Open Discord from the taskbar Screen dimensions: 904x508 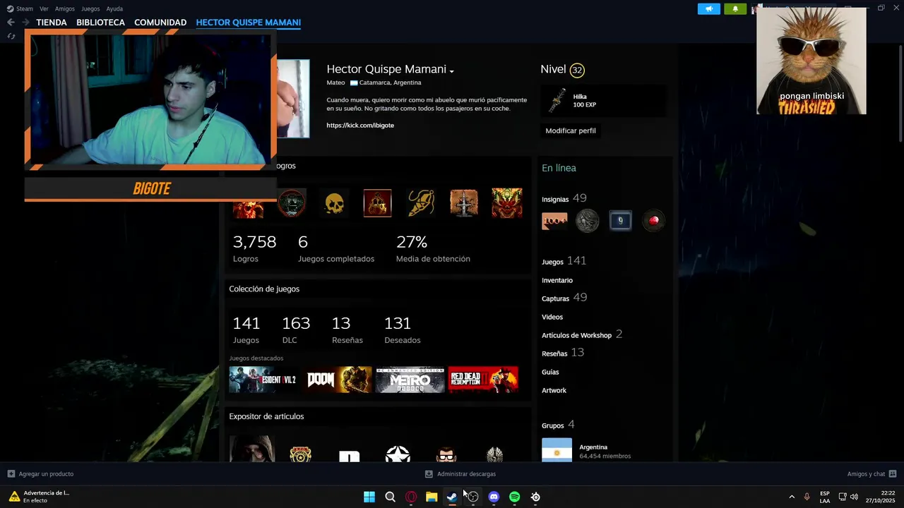[x=494, y=497]
